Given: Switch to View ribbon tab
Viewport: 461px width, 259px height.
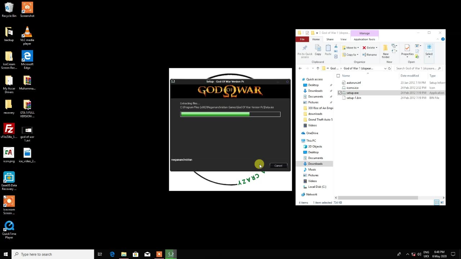Looking at the screenshot, I should [x=343, y=39].
